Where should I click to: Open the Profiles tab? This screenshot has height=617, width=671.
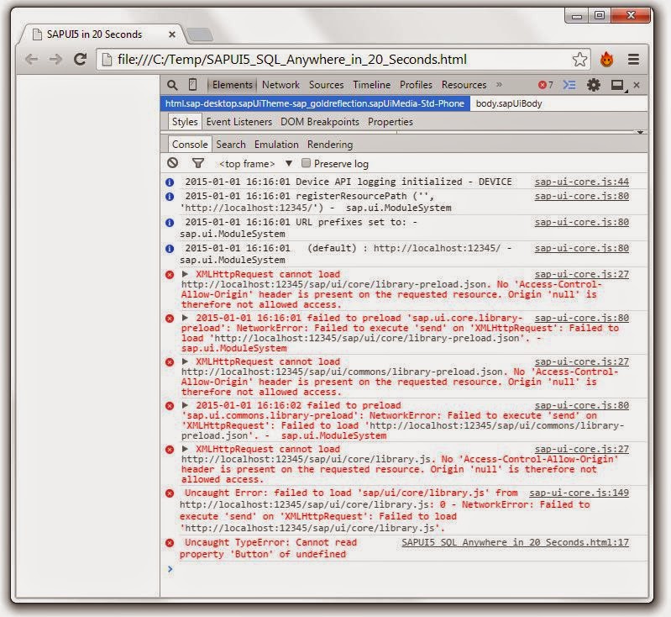[416, 85]
